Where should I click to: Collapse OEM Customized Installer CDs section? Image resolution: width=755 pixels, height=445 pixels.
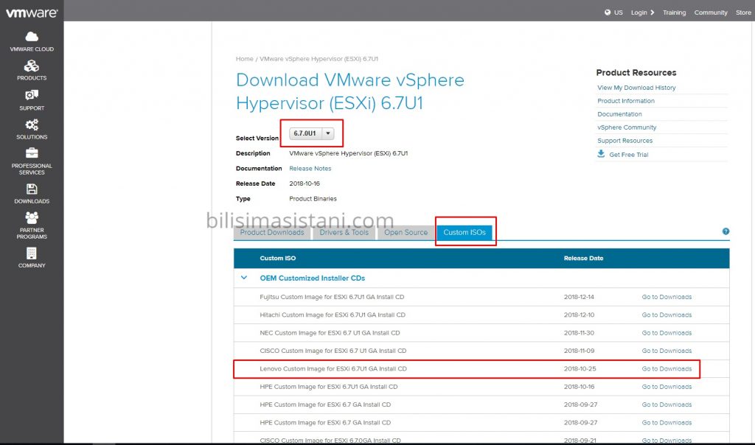(x=244, y=278)
